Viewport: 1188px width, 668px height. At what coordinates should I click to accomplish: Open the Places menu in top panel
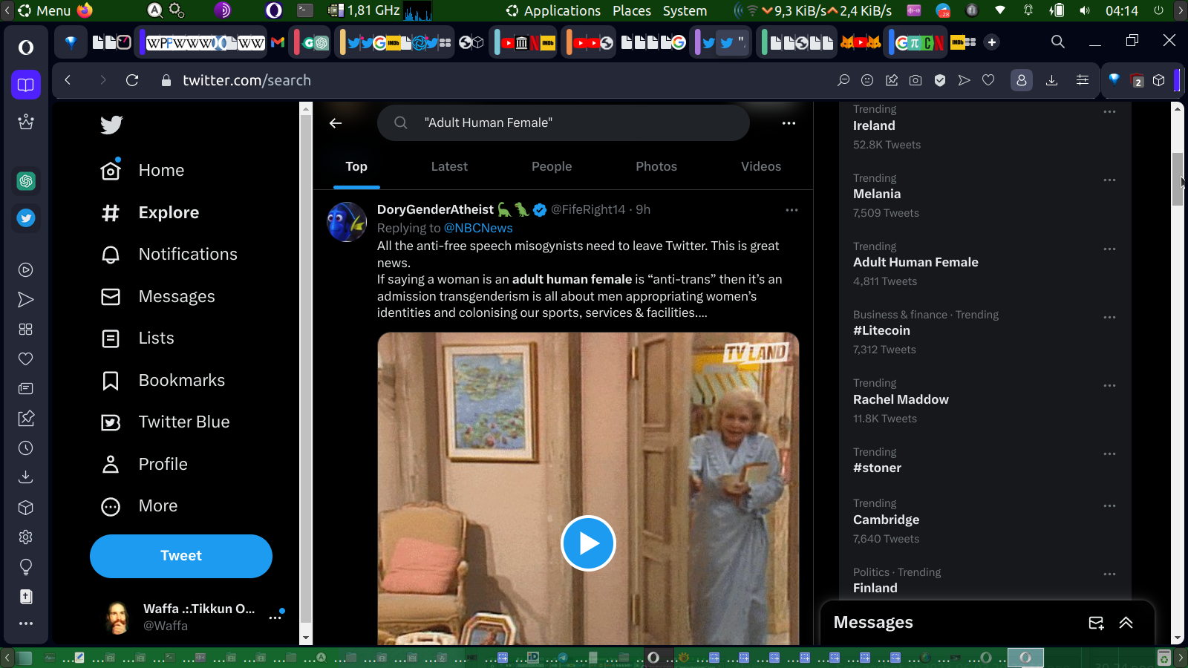pyautogui.click(x=632, y=10)
